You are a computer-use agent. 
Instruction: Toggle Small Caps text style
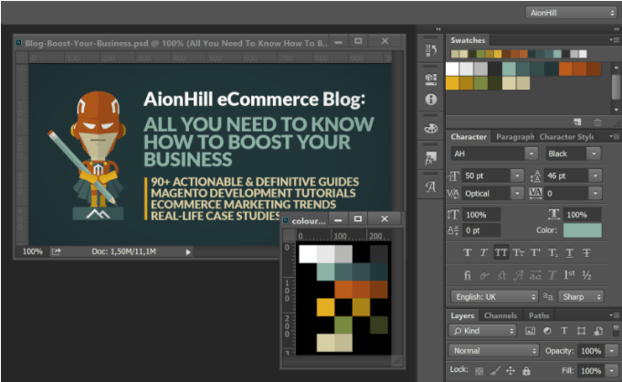(518, 252)
